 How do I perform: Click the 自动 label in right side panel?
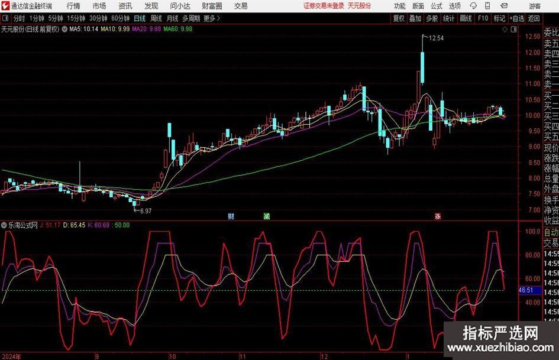pyautogui.click(x=551, y=232)
